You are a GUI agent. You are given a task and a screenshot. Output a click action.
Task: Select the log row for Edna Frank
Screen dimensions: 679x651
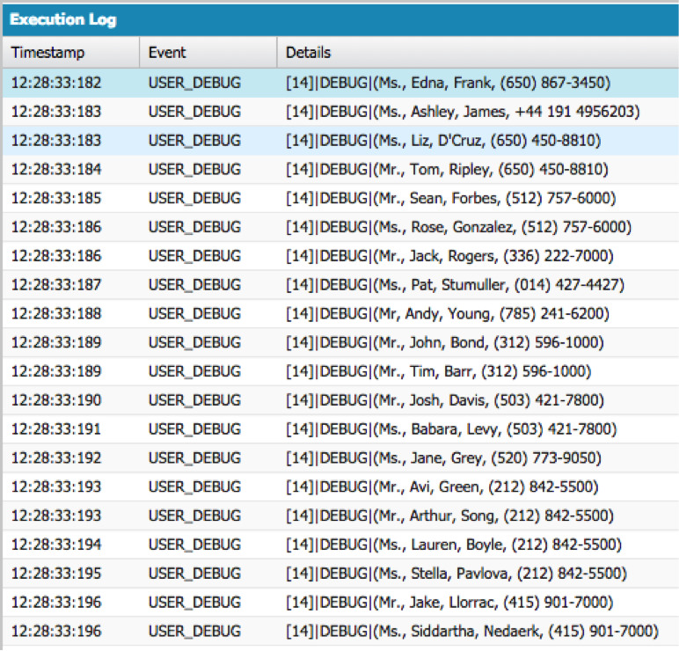(x=340, y=83)
